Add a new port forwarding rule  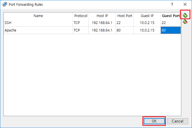(185, 15)
